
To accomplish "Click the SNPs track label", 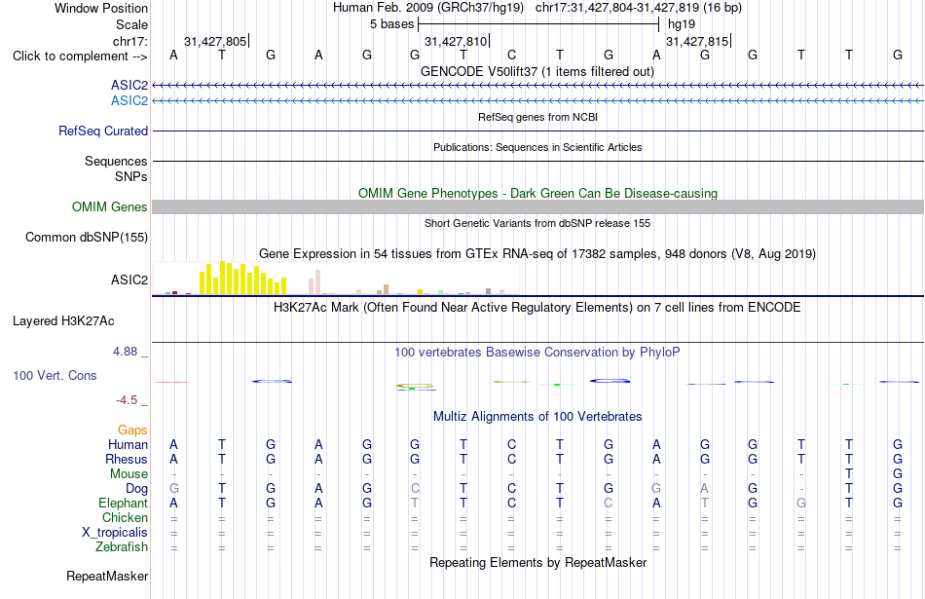I will [131, 176].
